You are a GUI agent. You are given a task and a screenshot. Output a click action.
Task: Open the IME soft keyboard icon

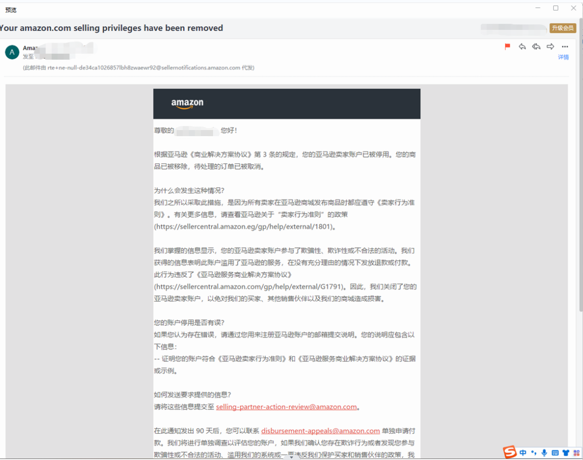(555, 452)
